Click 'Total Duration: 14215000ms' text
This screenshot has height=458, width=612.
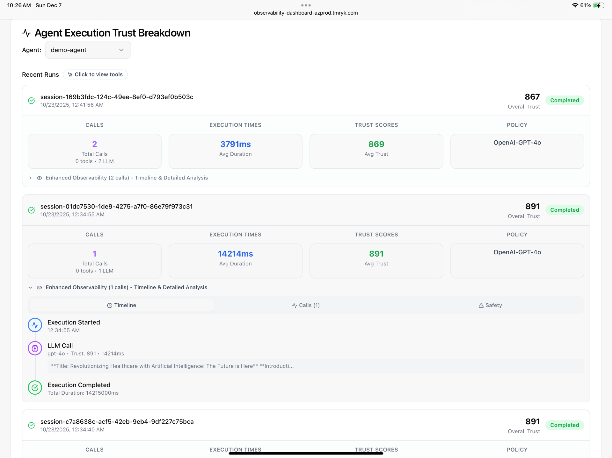[x=83, y=393]
